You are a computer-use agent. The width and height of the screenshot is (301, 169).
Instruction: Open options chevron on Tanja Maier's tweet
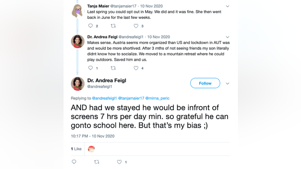[228, 6]
